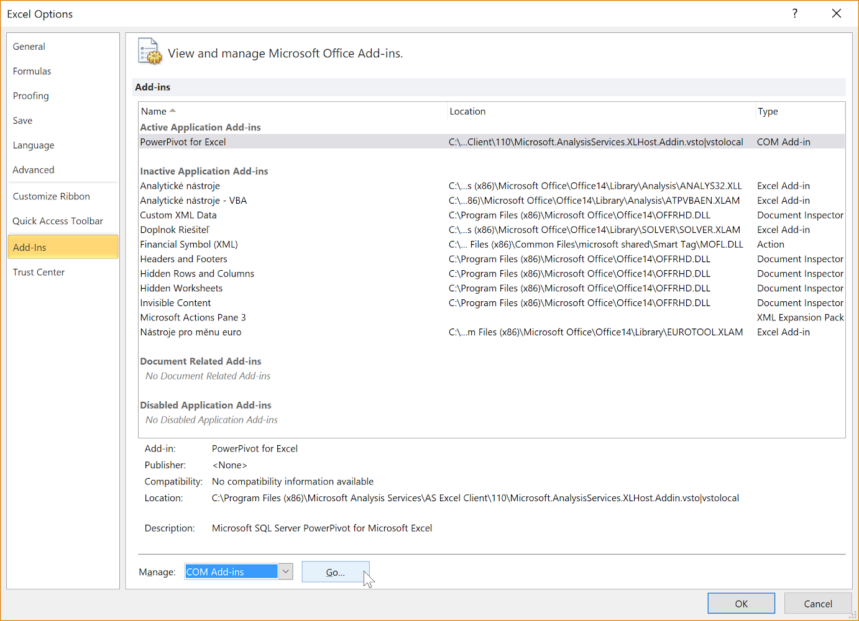Image resolution: width=859 pixels, height=621 pixels.
Task: Select the Custom XML Data row
Action: (492, 215)
